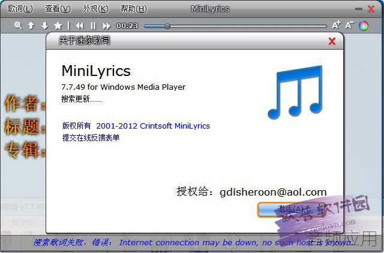Open the 帮助(H) menu

tap(134, 9)
